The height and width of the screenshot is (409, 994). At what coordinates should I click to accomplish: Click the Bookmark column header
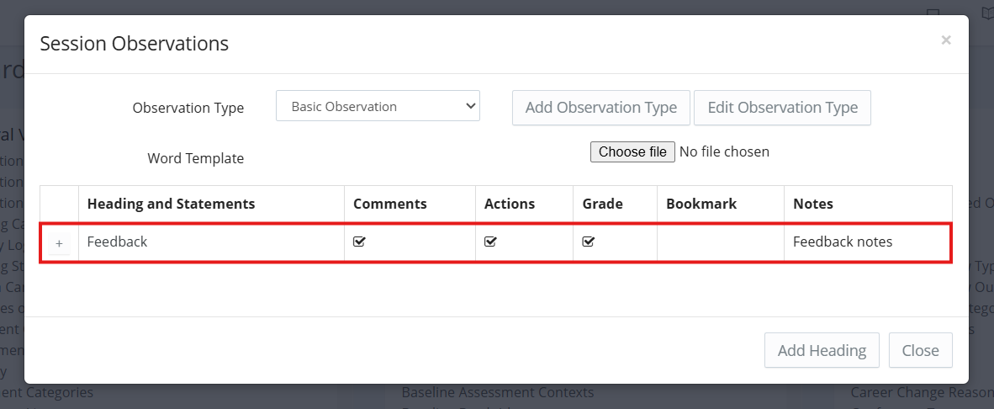(701, 204)
